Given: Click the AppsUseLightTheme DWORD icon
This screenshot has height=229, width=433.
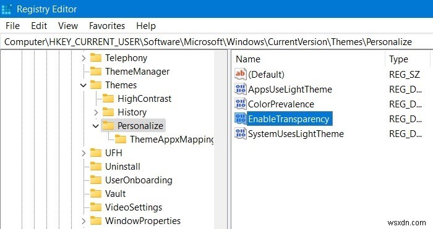Looking at the screenshot, I should 240,89.
